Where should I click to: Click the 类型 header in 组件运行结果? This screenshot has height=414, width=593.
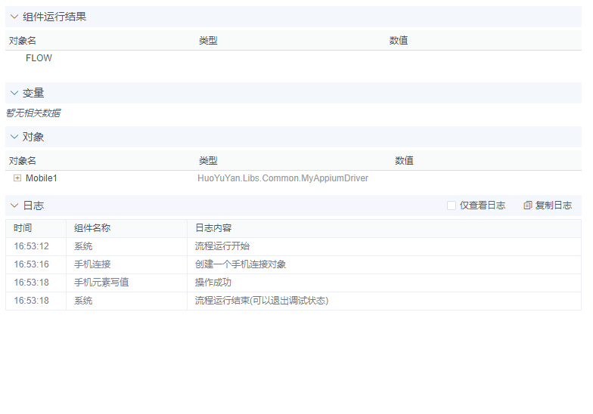point(208,41)
